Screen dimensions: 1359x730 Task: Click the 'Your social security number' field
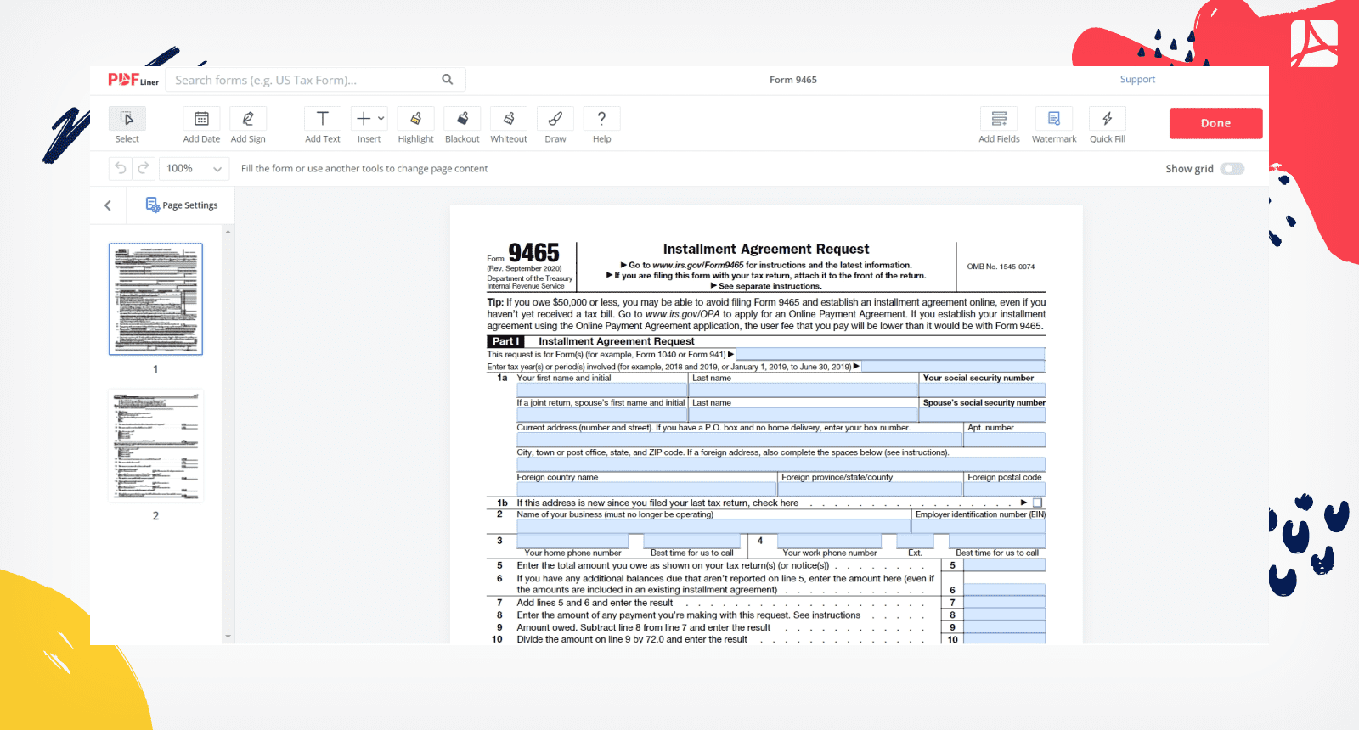point(983,390)
